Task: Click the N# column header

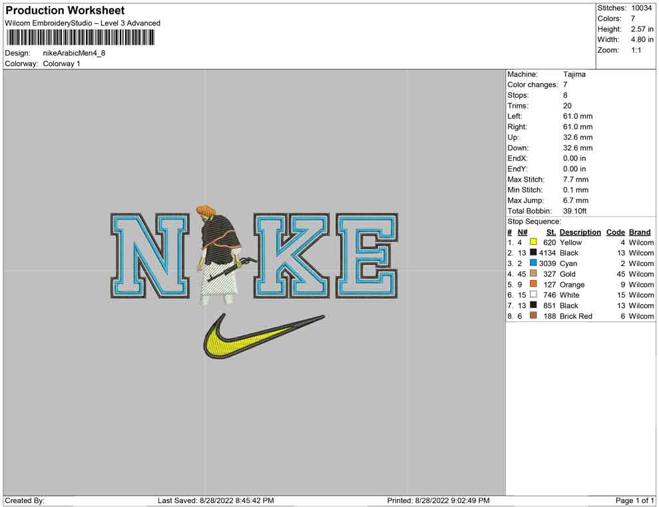Action: (x=523, y=232)
